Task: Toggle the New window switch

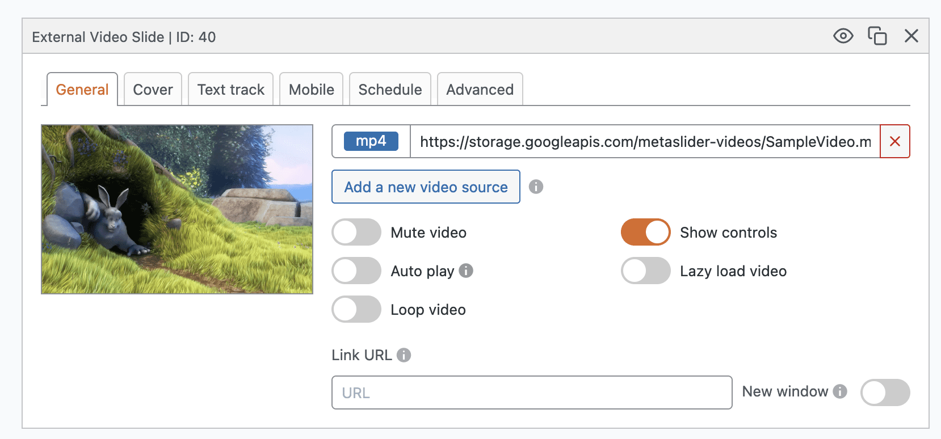Action: coord(885,392)
